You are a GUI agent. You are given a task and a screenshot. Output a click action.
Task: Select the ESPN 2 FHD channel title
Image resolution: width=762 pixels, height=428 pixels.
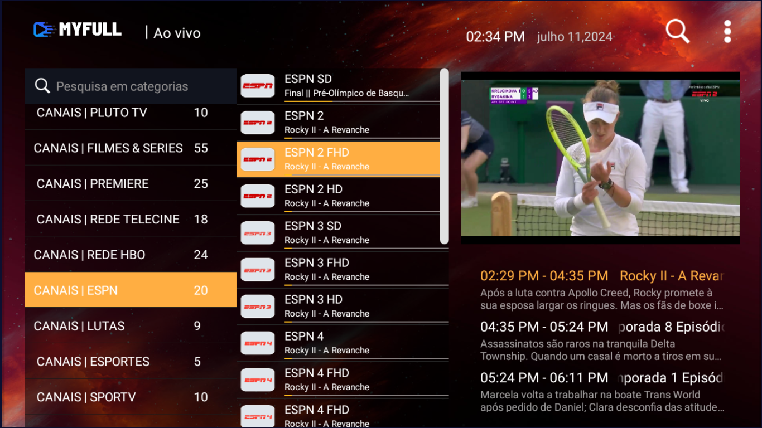(317, 153)
